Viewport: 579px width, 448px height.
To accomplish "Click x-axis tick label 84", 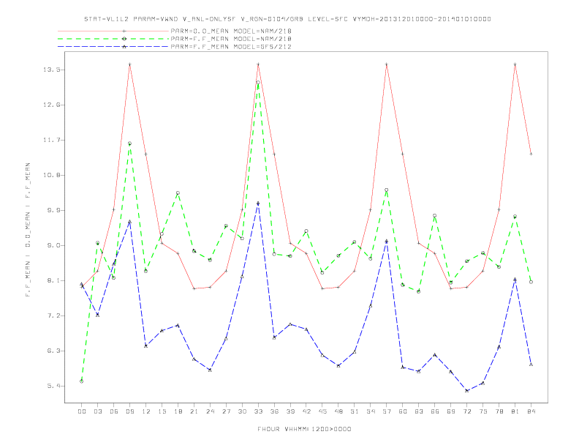I will [531, 411].
